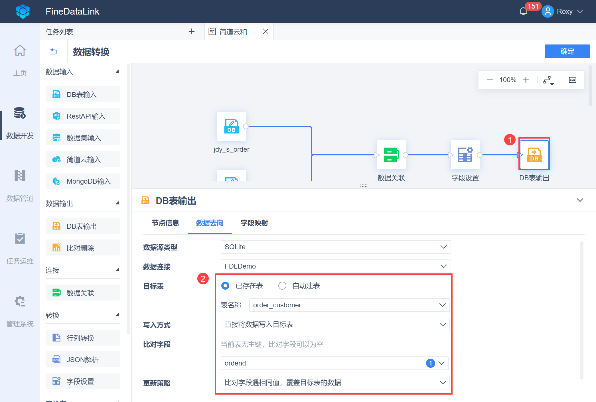Click the 确定 button
Viewport: 596px width, 402px height.
[x=567, y=51]
